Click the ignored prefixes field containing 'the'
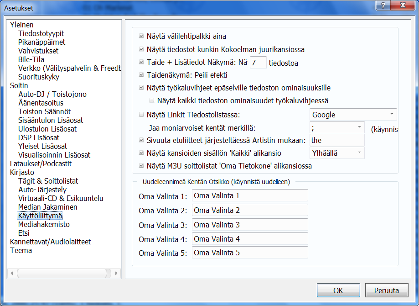 point(336,140)
